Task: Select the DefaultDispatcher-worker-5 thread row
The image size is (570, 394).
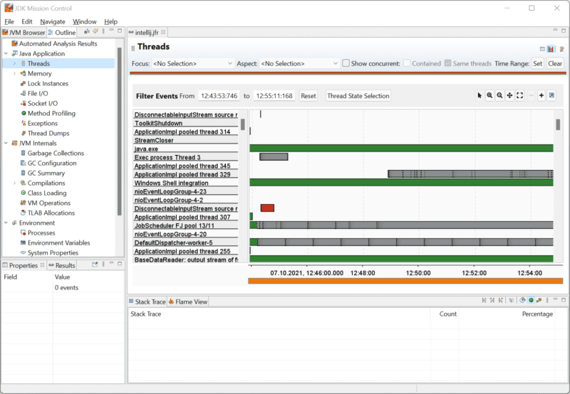Action: click(x=185, y=243)
